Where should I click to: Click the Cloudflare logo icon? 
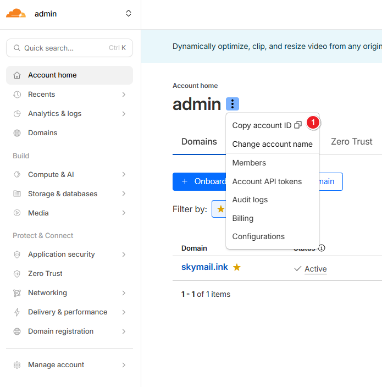(x=16, y=14)
